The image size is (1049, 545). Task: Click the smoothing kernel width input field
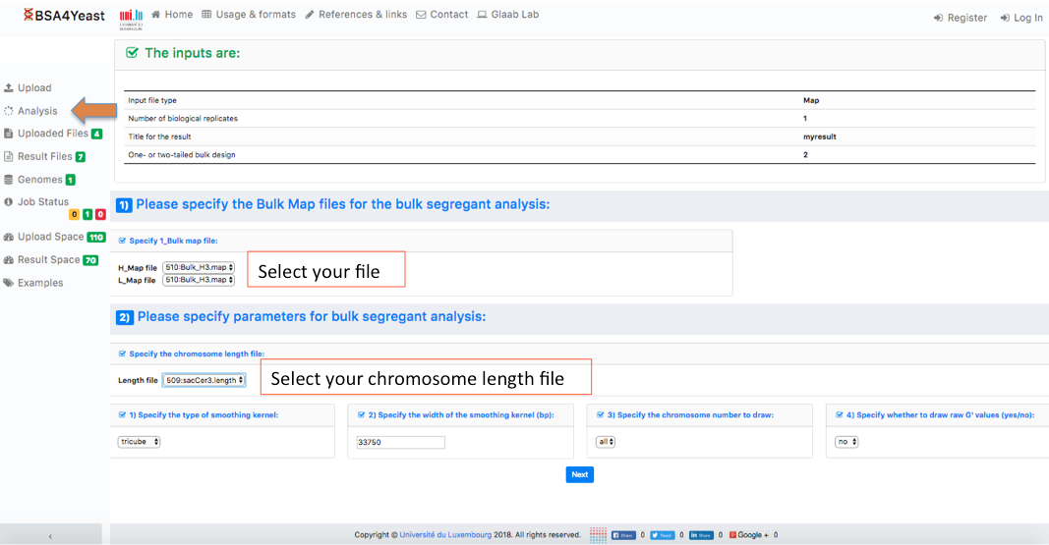tap(400, 443)
